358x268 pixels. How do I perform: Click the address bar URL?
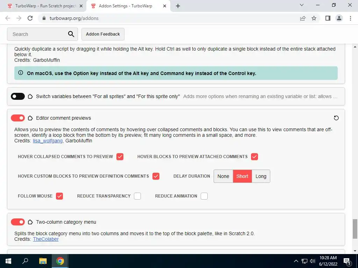[x=74, y=18]
